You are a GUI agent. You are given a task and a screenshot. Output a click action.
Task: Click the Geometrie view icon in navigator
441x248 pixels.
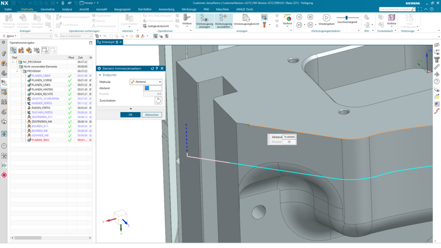tap(29, 50)
